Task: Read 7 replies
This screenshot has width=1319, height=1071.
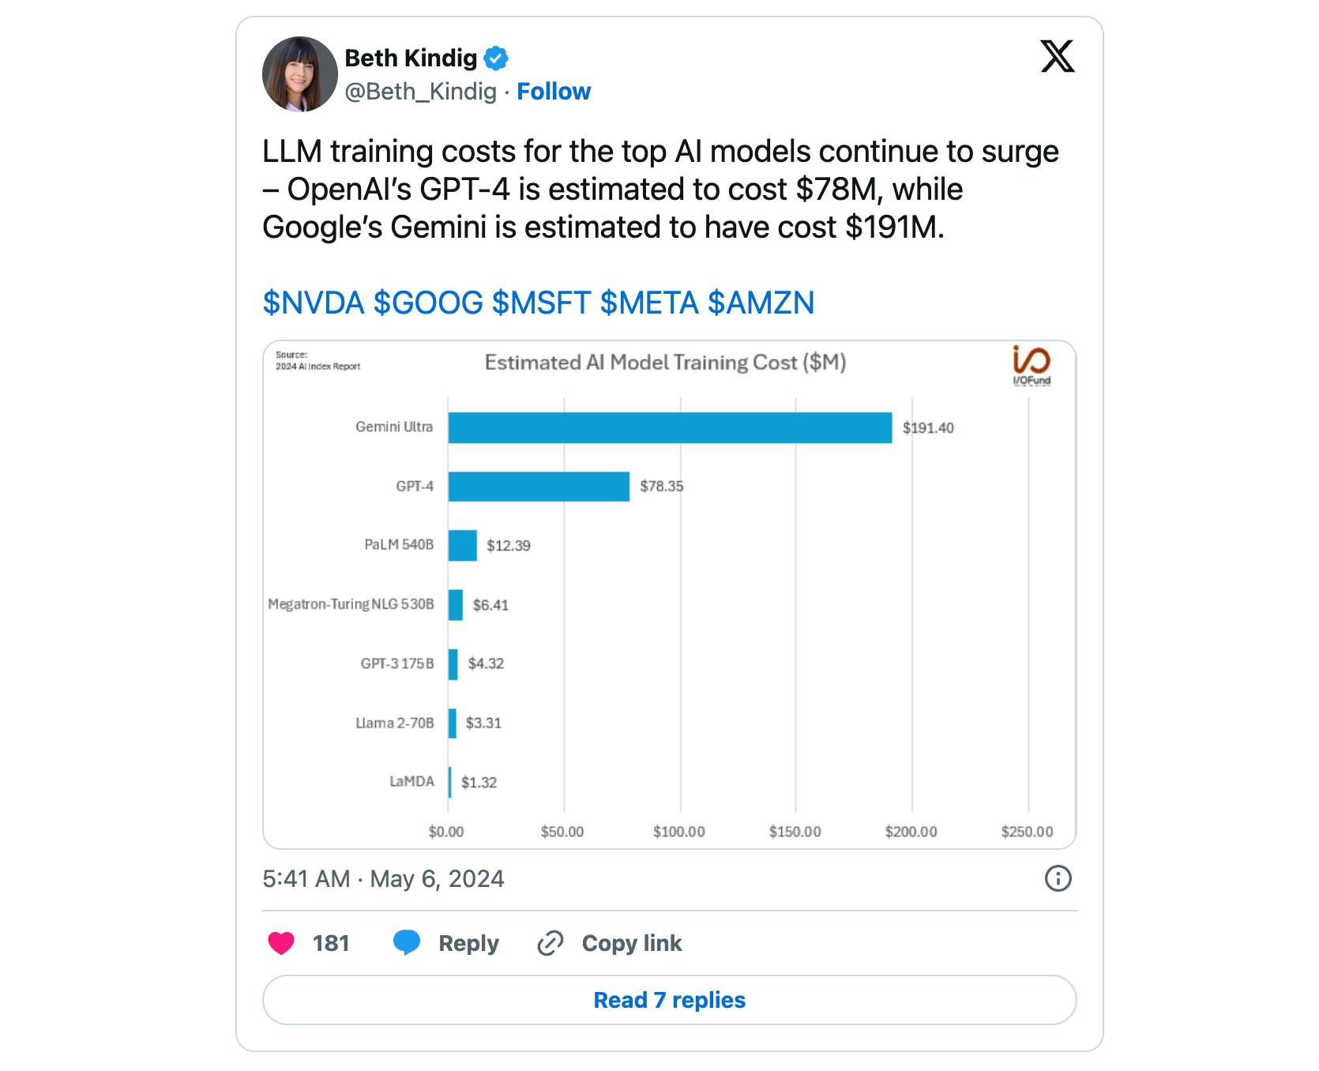Action: pos(667,999)
